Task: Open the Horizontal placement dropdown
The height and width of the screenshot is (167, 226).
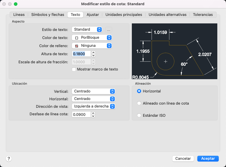Action: point(93,99)
